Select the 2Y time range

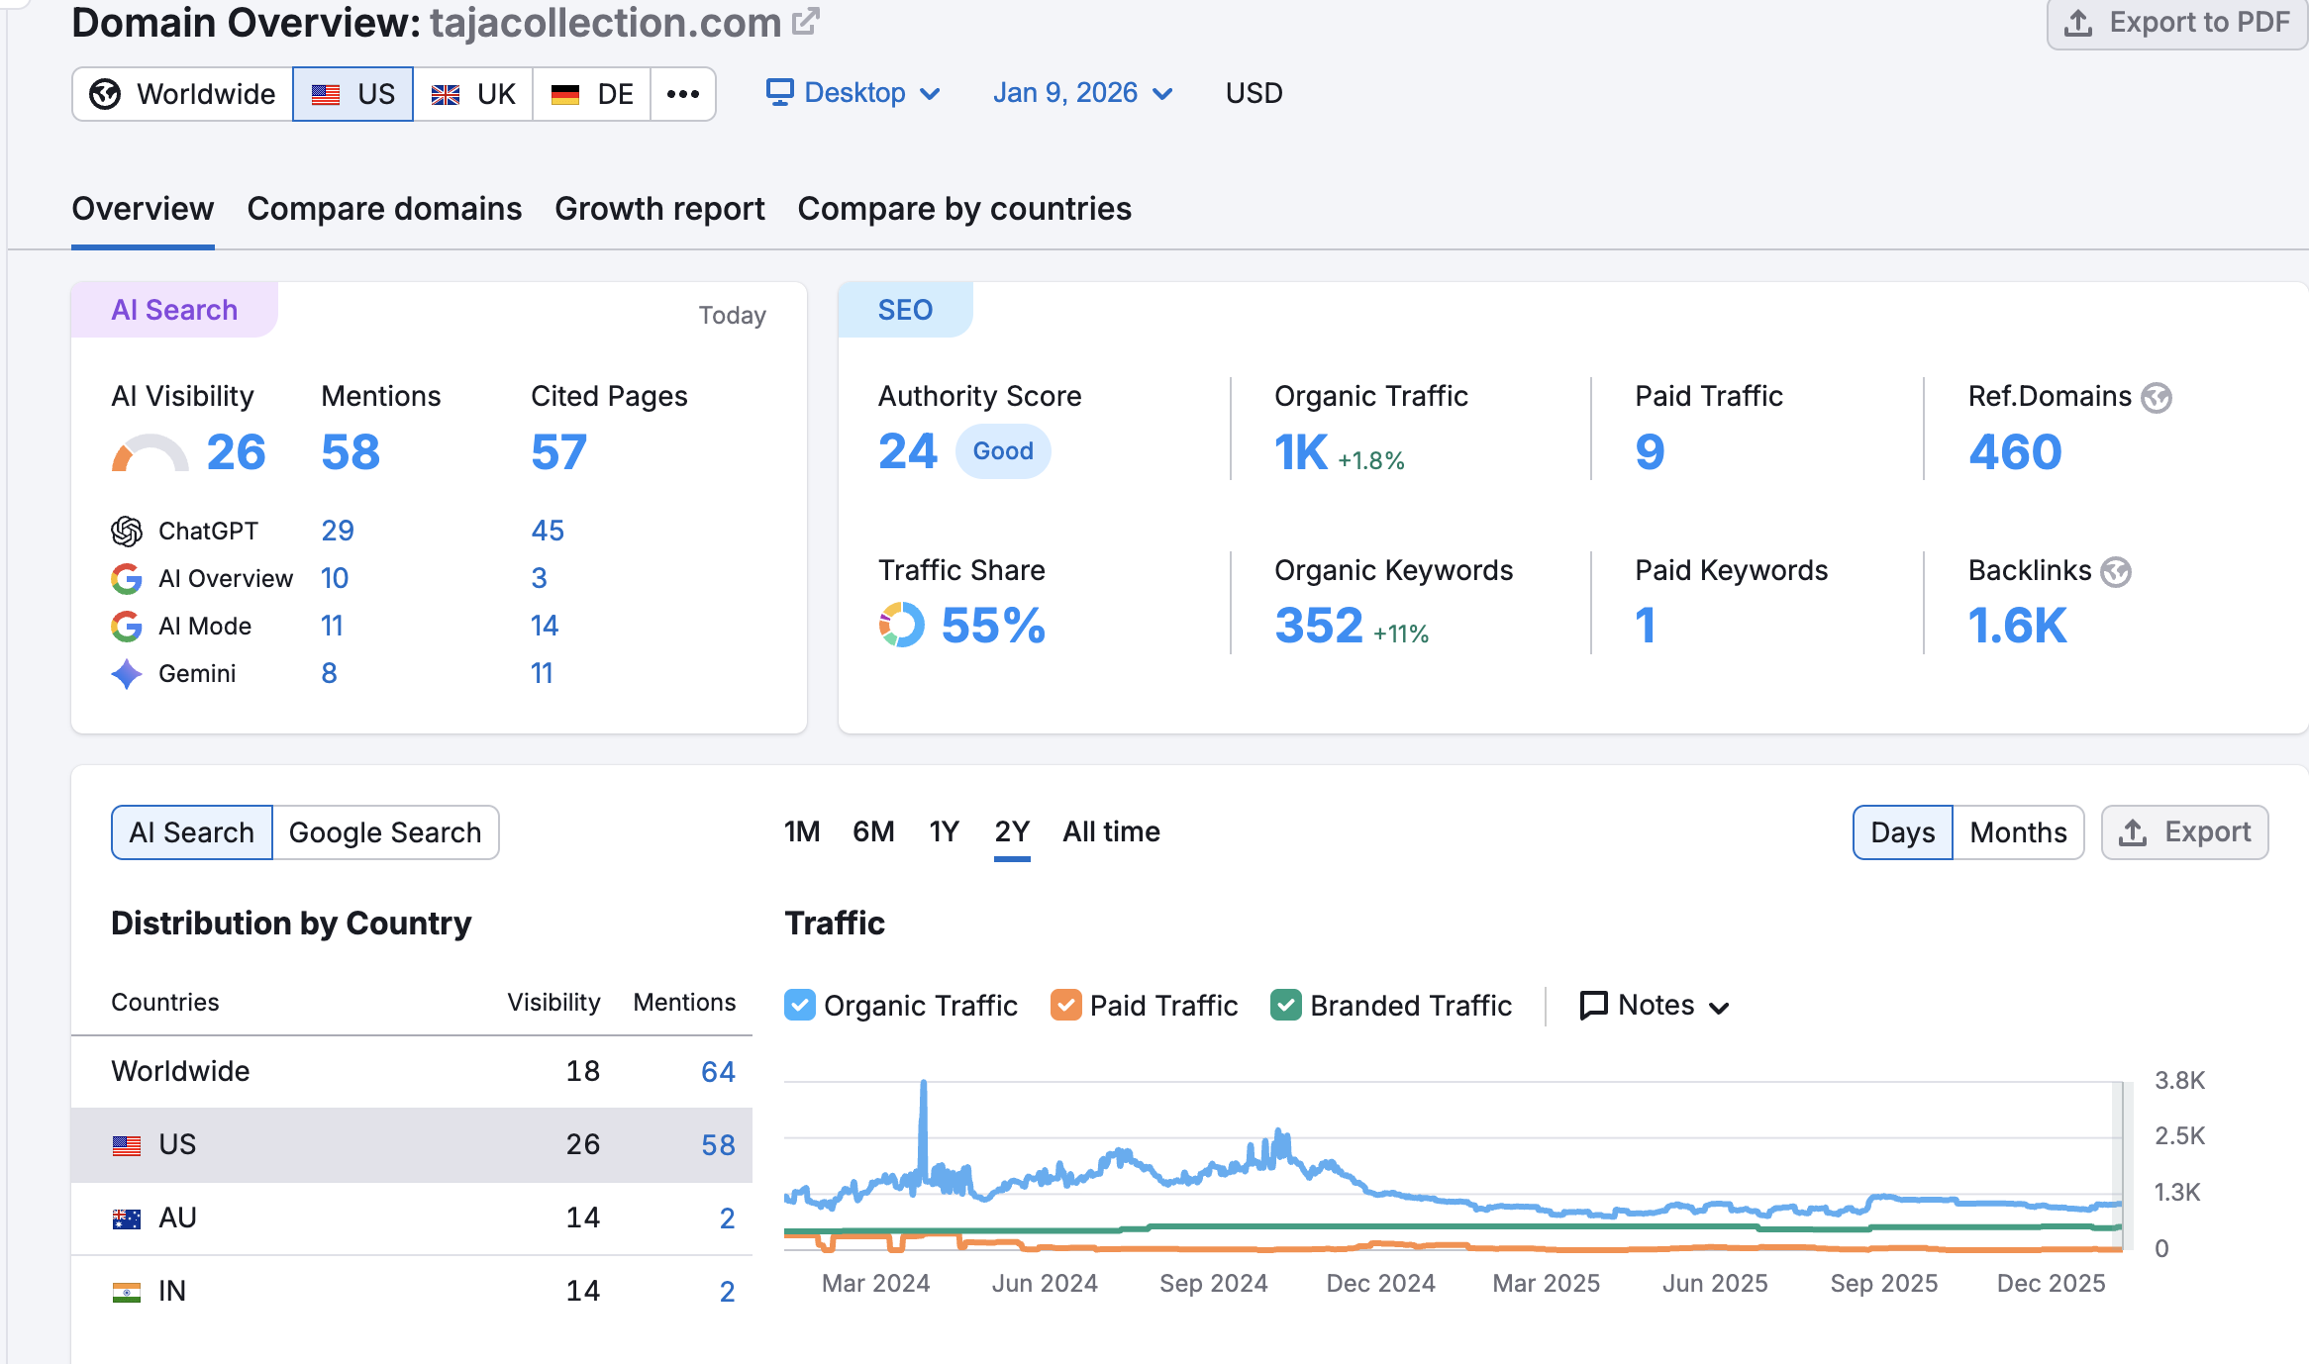pyautogui.click(x=1012, y=831)
